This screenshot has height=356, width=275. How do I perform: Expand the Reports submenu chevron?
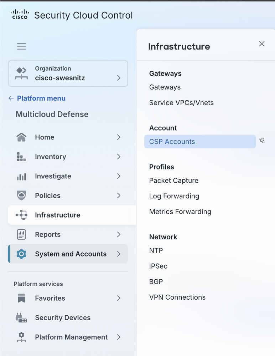click(119, 234)
